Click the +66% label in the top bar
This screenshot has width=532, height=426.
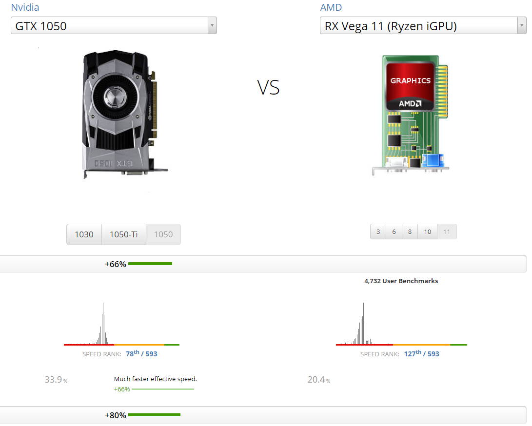(116, 264)
